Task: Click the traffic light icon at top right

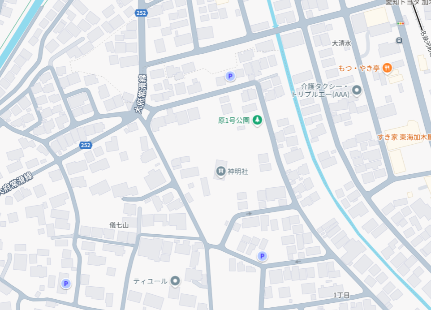Action: click(x=401, y=24)
